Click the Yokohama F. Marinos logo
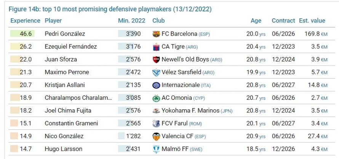 pos(156,111)
